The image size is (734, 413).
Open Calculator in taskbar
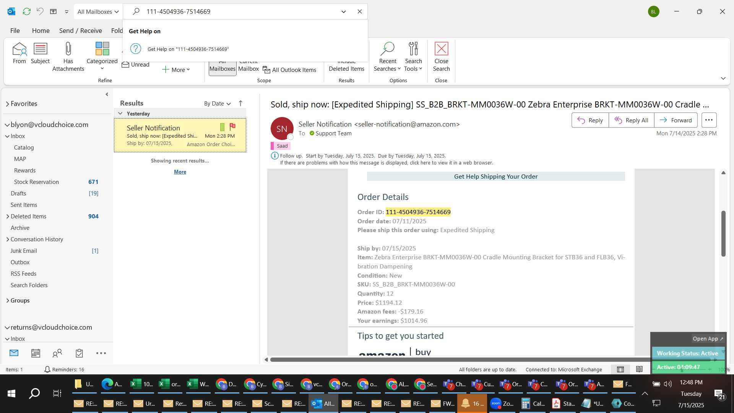(x=533, y=403)
